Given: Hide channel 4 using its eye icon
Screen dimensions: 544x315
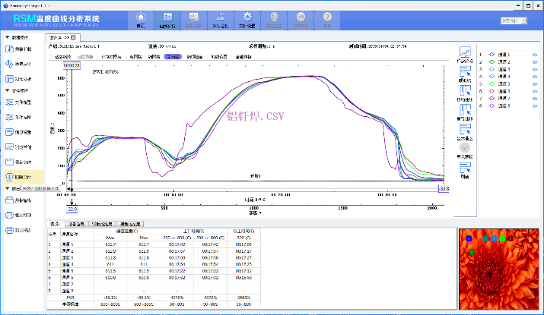Looking at the screenshot, I should coord(535,76).
